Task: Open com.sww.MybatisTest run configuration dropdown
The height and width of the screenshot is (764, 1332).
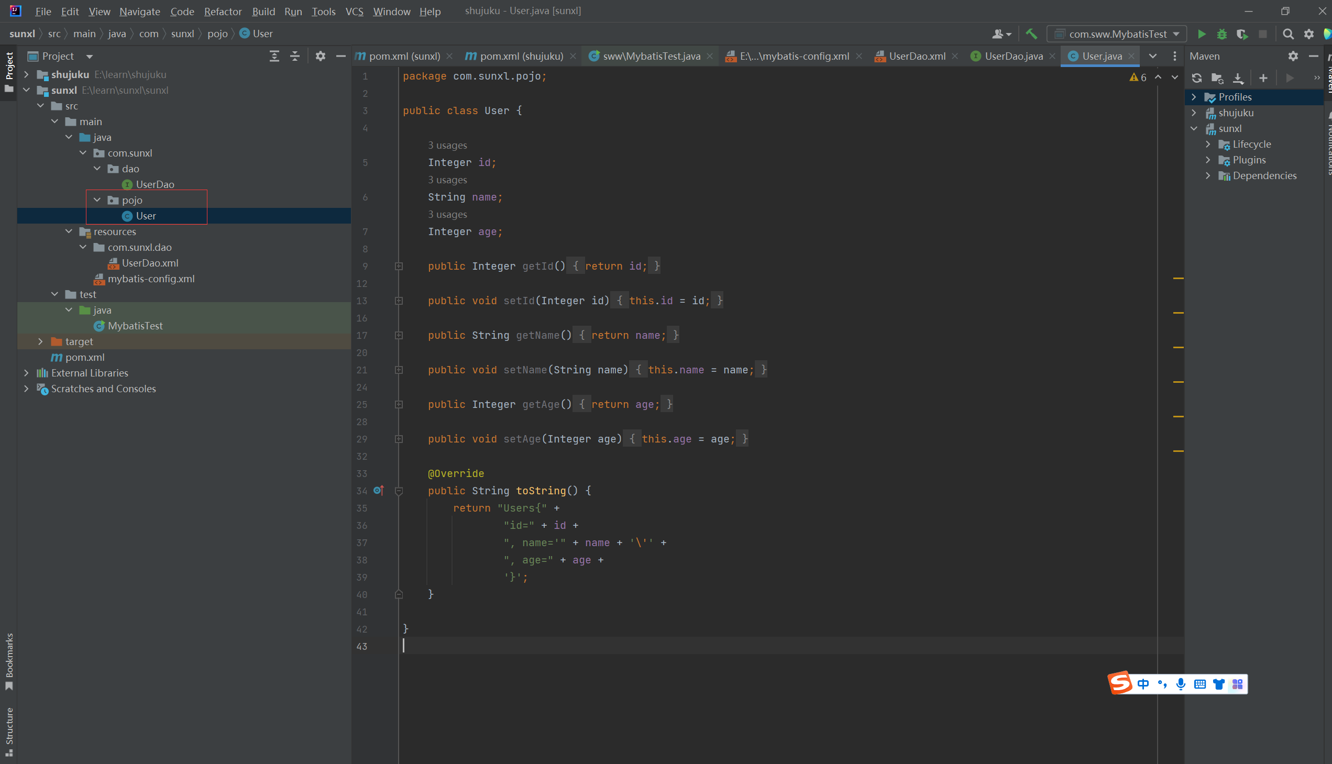Action: (1118, 34)
